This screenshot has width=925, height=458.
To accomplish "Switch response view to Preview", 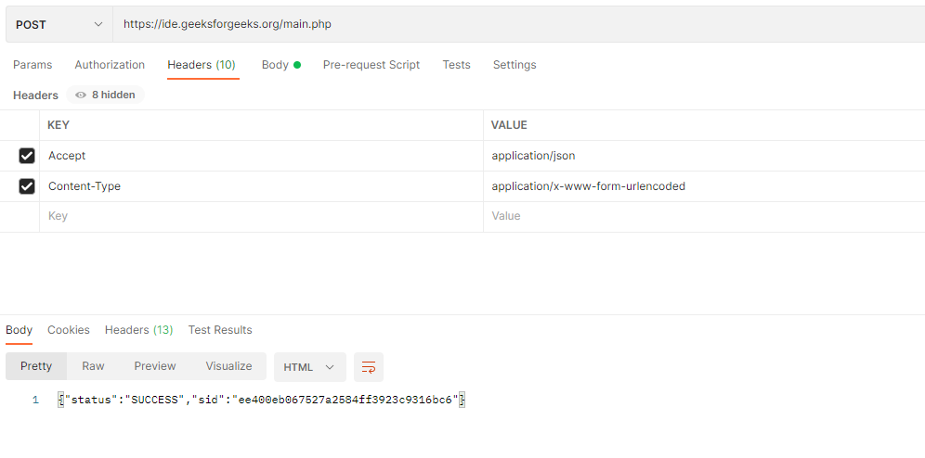I will coord(155,366).
